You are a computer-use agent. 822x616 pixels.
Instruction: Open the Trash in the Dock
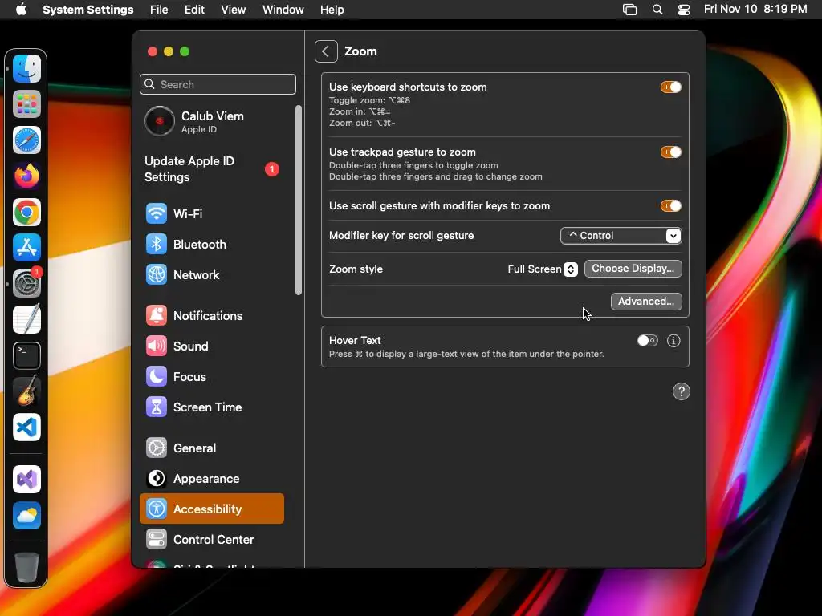pyautogui.click(x=26, y=567)
